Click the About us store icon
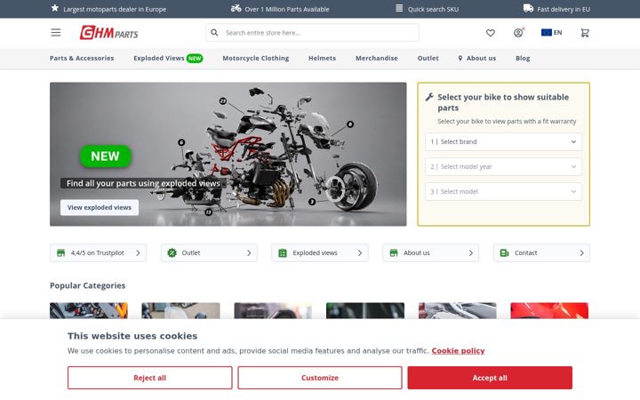The width and height of the screenshot is (640, 400). click(394, 253)
